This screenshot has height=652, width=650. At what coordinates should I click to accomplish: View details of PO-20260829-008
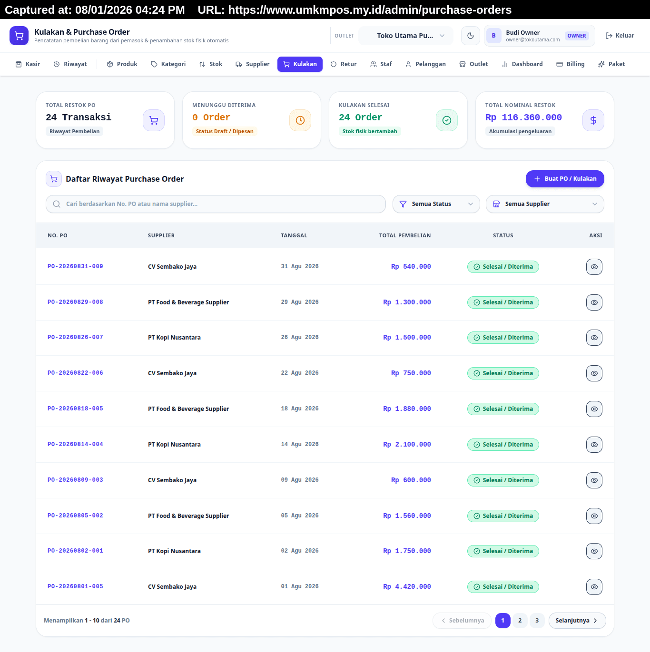(x=594, y=302)
